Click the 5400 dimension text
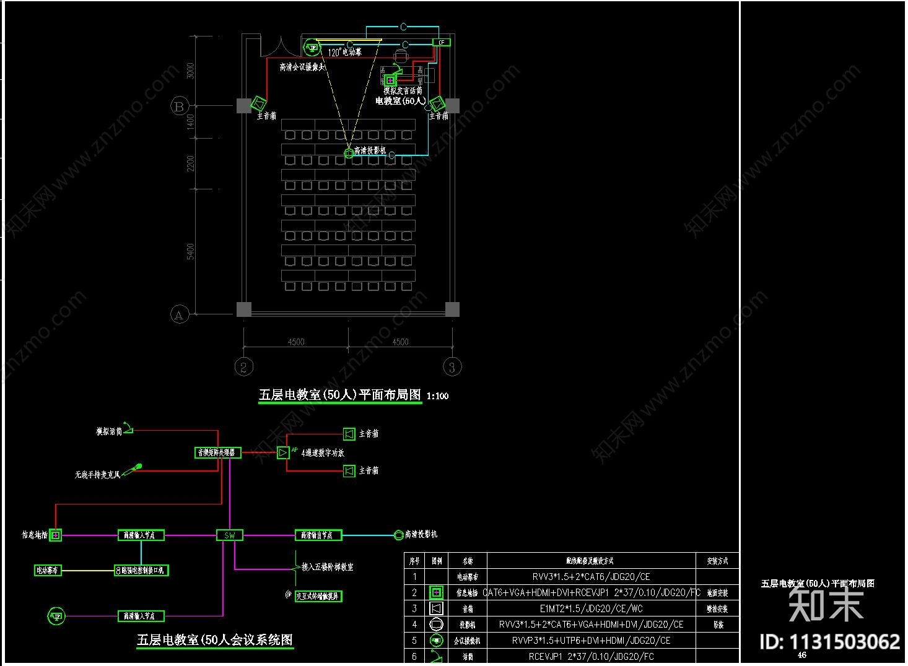The height and width of the screenshot is (666, 908). click(x=190, y=251)
